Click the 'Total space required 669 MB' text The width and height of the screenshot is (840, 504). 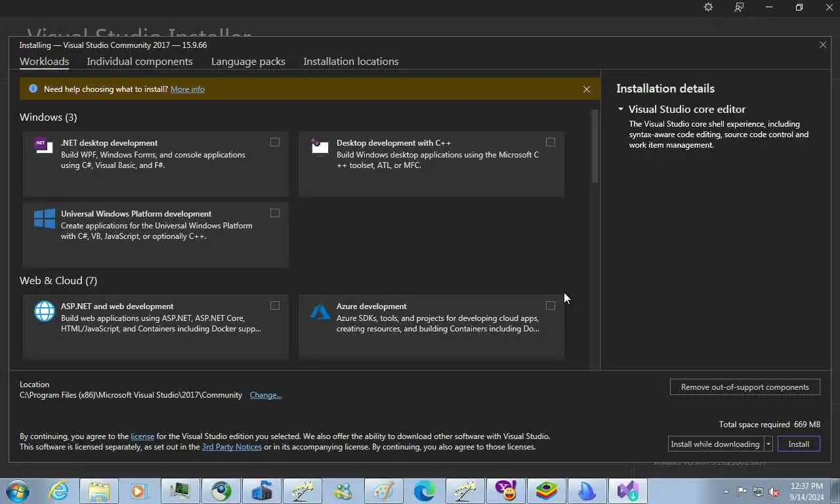[770, 425]
